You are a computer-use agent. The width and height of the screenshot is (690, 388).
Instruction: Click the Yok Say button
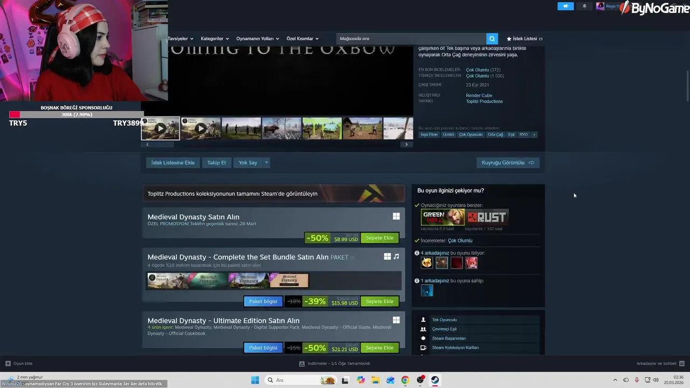point(248,163)
